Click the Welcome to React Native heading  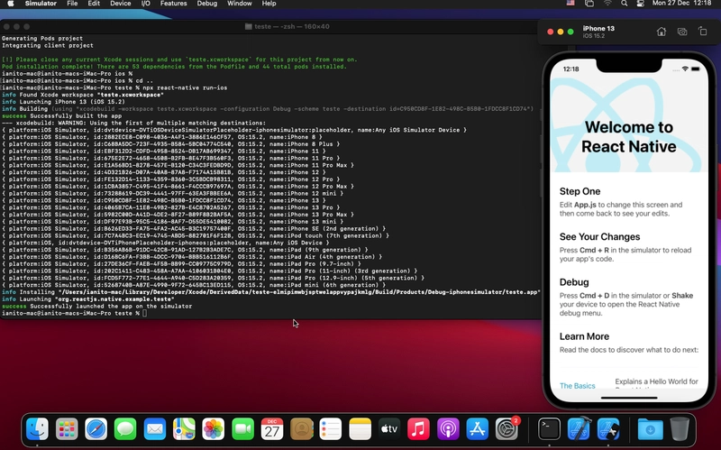(628, 137)
